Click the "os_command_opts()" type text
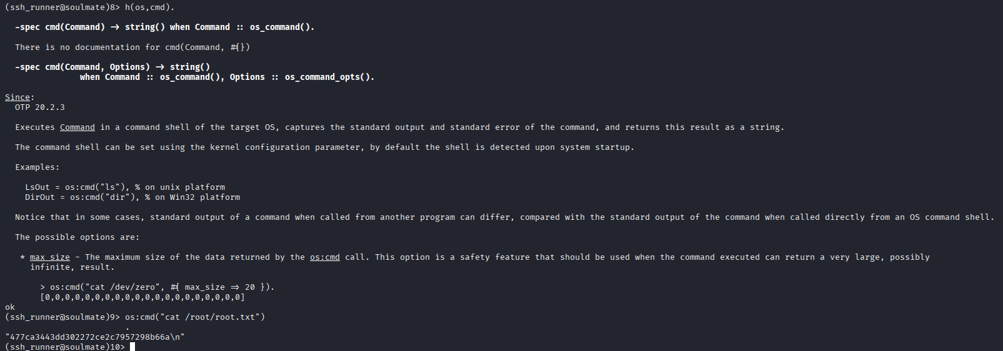 pos(329,77)
